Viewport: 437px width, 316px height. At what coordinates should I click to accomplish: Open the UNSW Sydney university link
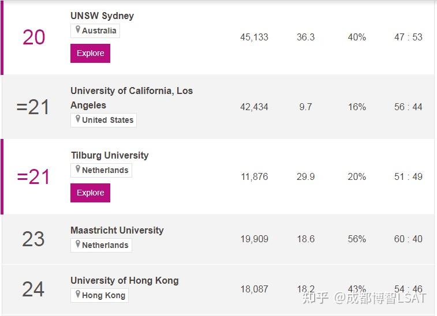[102, 16]
